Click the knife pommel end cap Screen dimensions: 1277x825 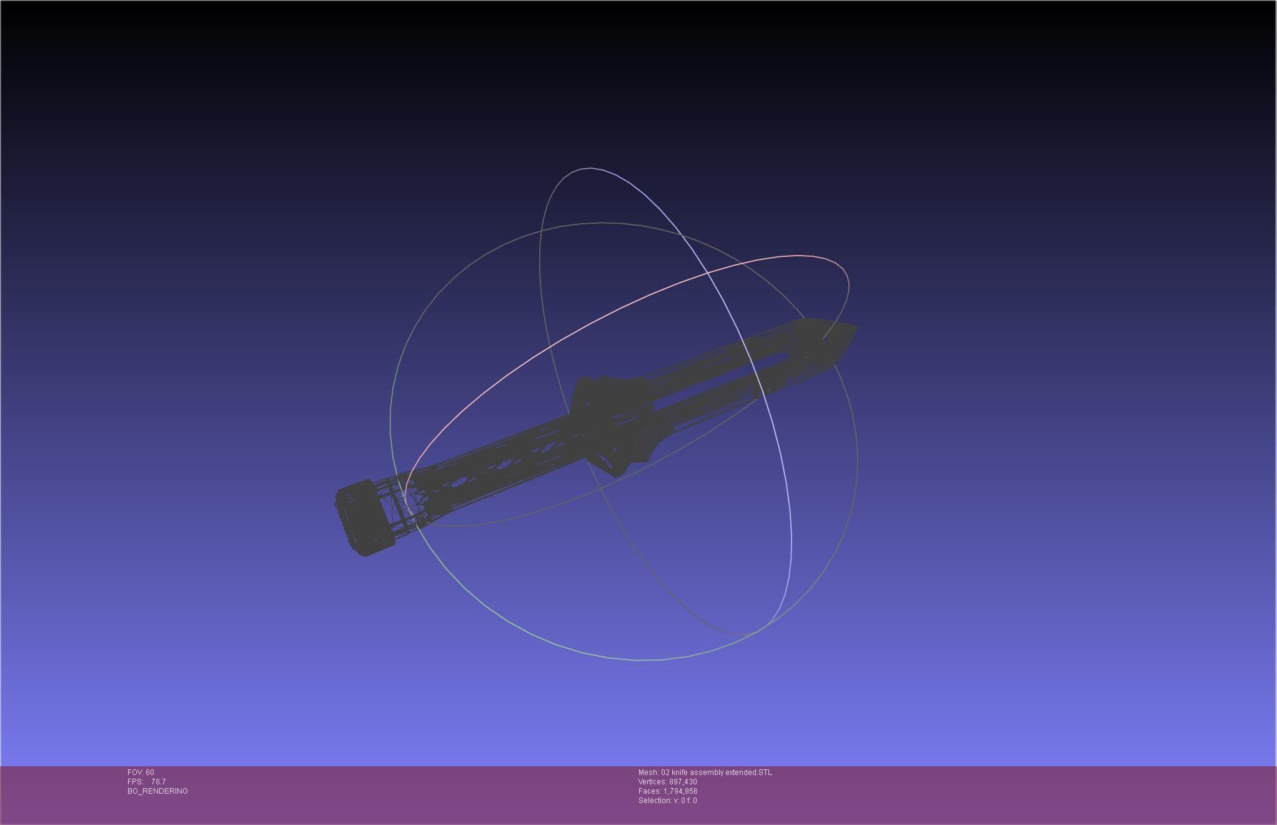pyautogui.click(x=364, y=517)
